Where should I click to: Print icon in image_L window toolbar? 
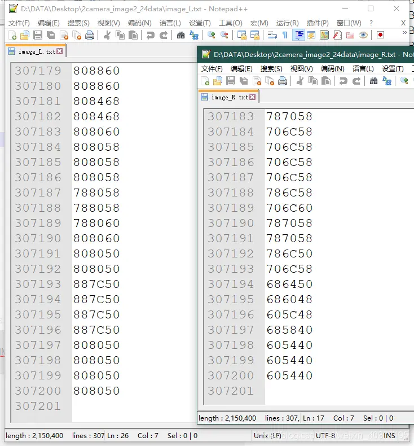tap(90, 35)
